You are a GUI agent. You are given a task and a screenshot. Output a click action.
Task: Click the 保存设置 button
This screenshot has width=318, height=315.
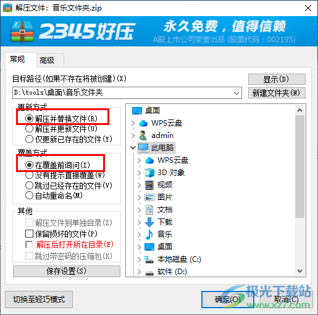(67, 271)
